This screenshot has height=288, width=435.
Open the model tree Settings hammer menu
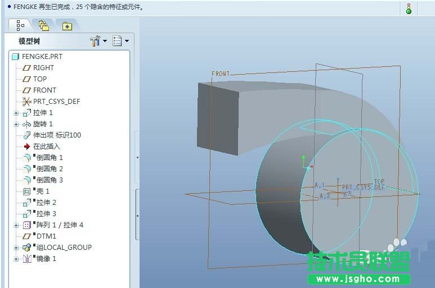(x=95, y=41)
